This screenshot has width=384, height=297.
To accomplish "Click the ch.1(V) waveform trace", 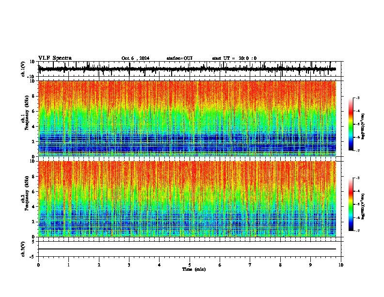I will coord(187,69).
